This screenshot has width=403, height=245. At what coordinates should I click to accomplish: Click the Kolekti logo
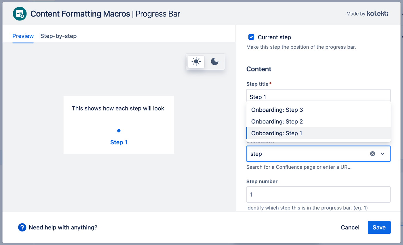[x=377, y=14]
